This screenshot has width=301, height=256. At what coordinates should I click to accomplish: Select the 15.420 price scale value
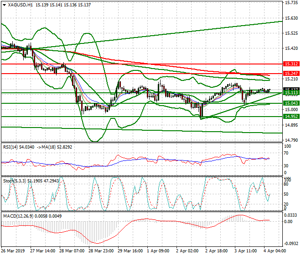[x=291, y=48]
